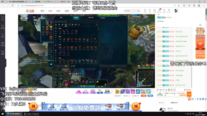The height and width of the screenshot is (116, 207).
Task: Expand the 分类 dropdown menu
Action: coord(58,11)
